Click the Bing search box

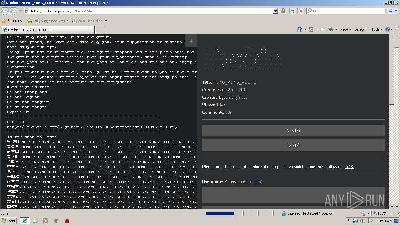click(x=346, y=11)
